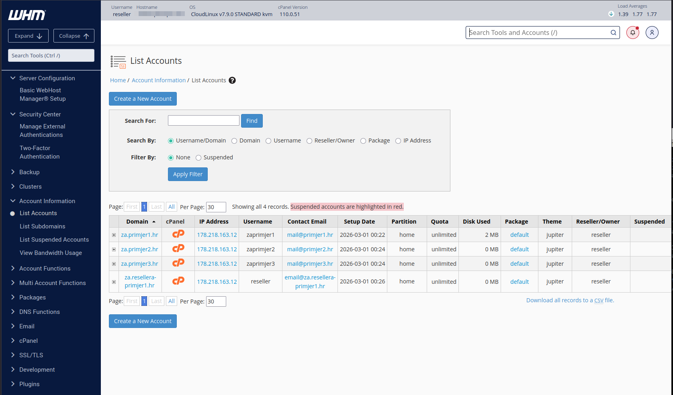This screenshot has height=395, width=673.
Task: Expand row details for za.primjer2.hr
Action: [x=114, y=249]
